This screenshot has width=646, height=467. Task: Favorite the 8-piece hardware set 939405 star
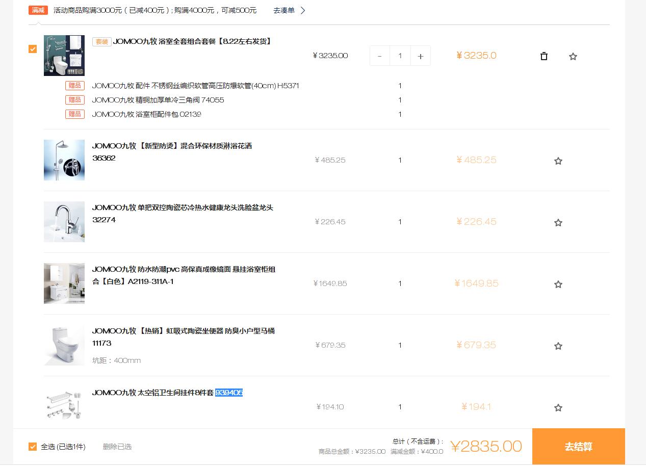coord(558,408)
